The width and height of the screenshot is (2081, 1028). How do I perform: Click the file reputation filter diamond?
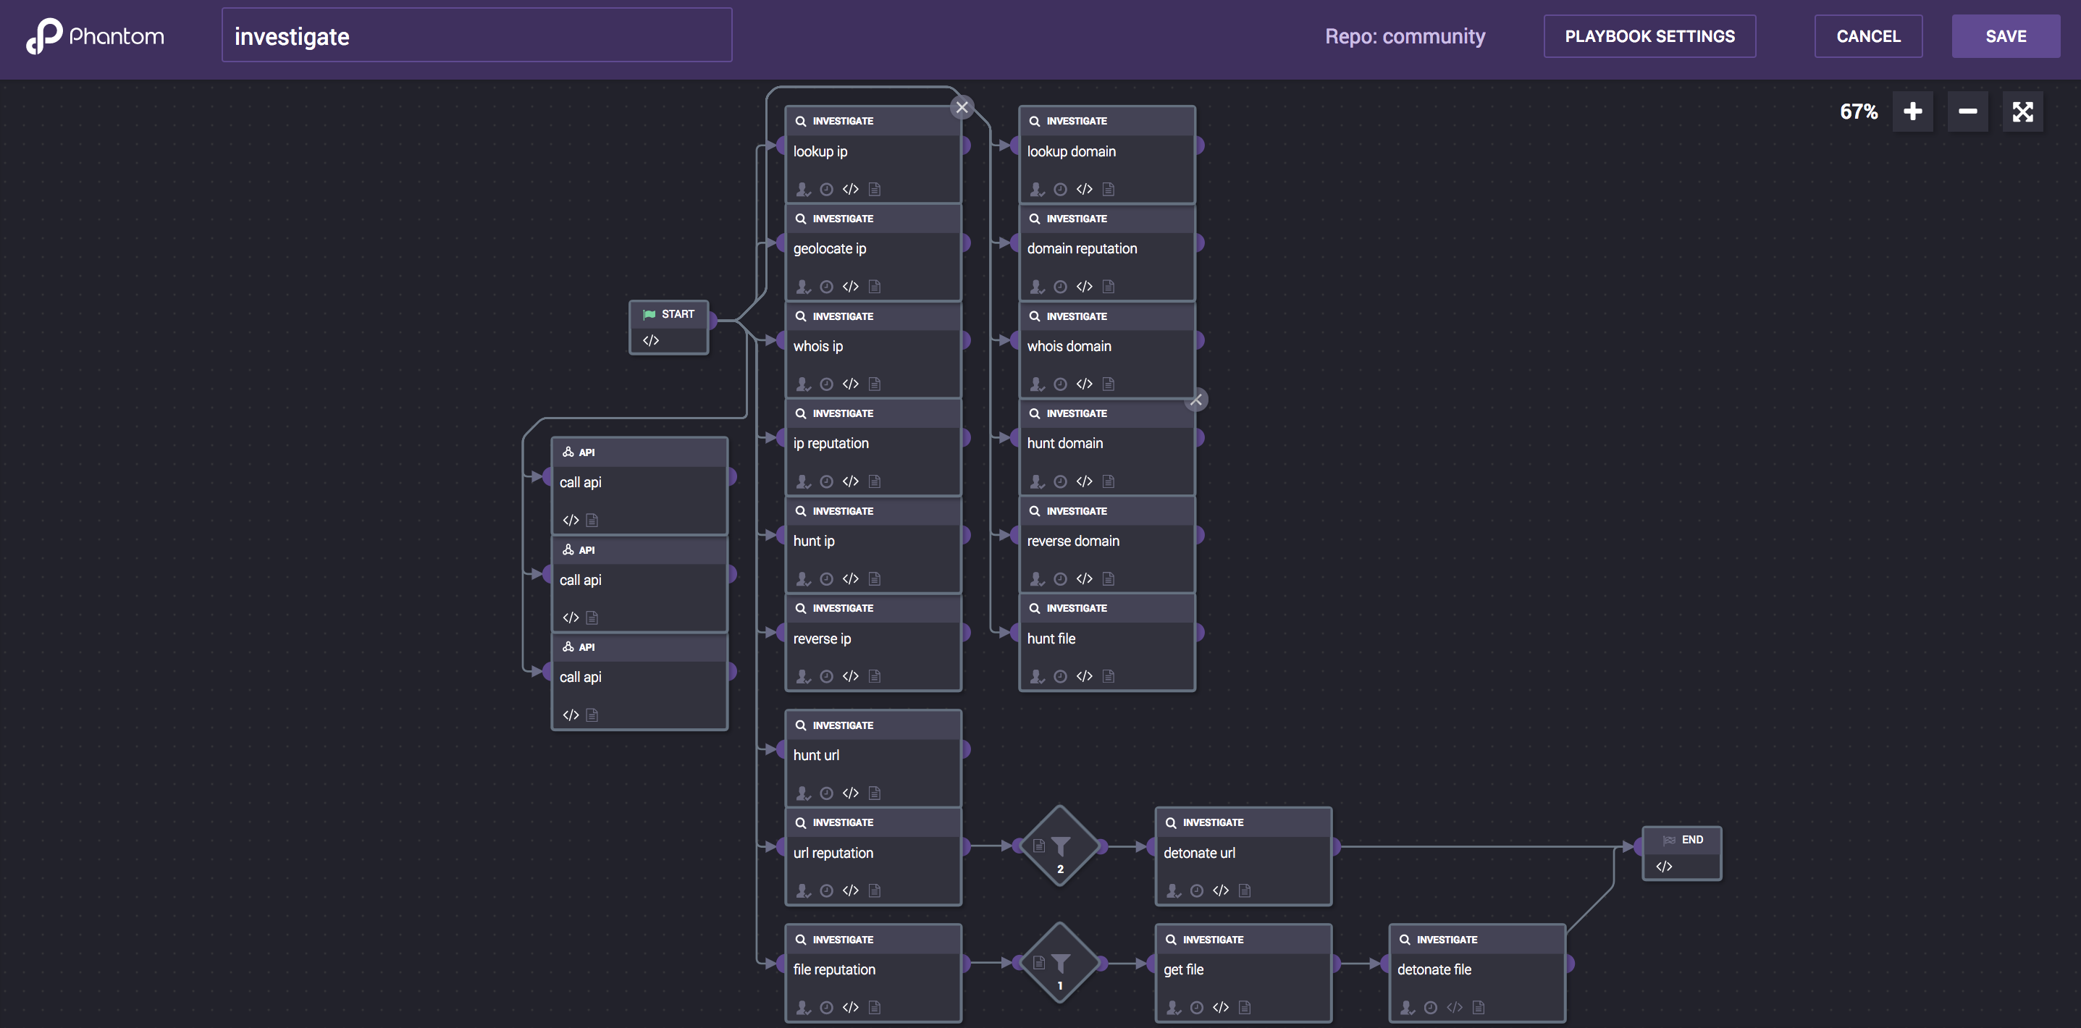1060,963
